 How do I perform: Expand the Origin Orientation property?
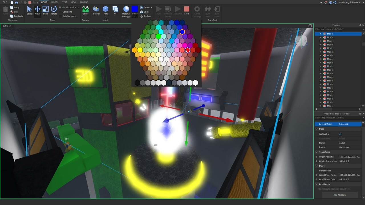tap(317, 161)
